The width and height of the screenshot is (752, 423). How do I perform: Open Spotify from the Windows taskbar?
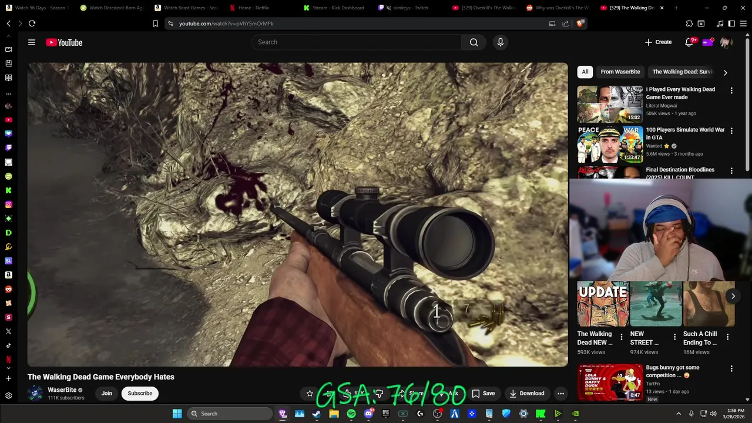[x=351, y=414]
